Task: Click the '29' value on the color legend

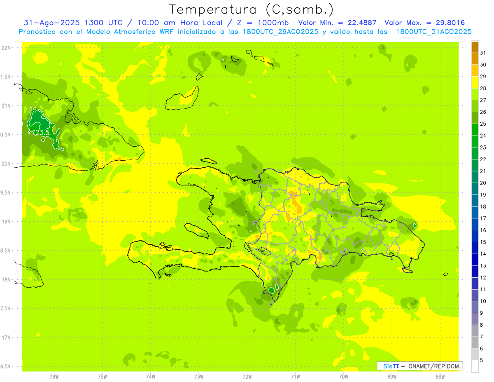Action: 483,77
